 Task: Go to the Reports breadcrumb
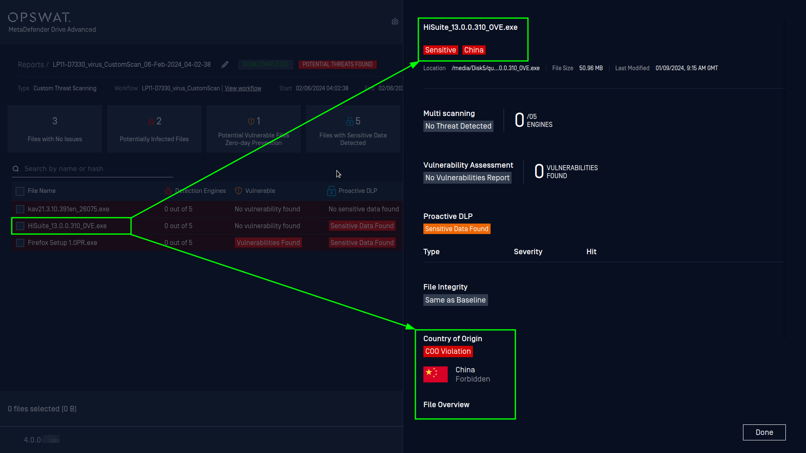[31, 65]
